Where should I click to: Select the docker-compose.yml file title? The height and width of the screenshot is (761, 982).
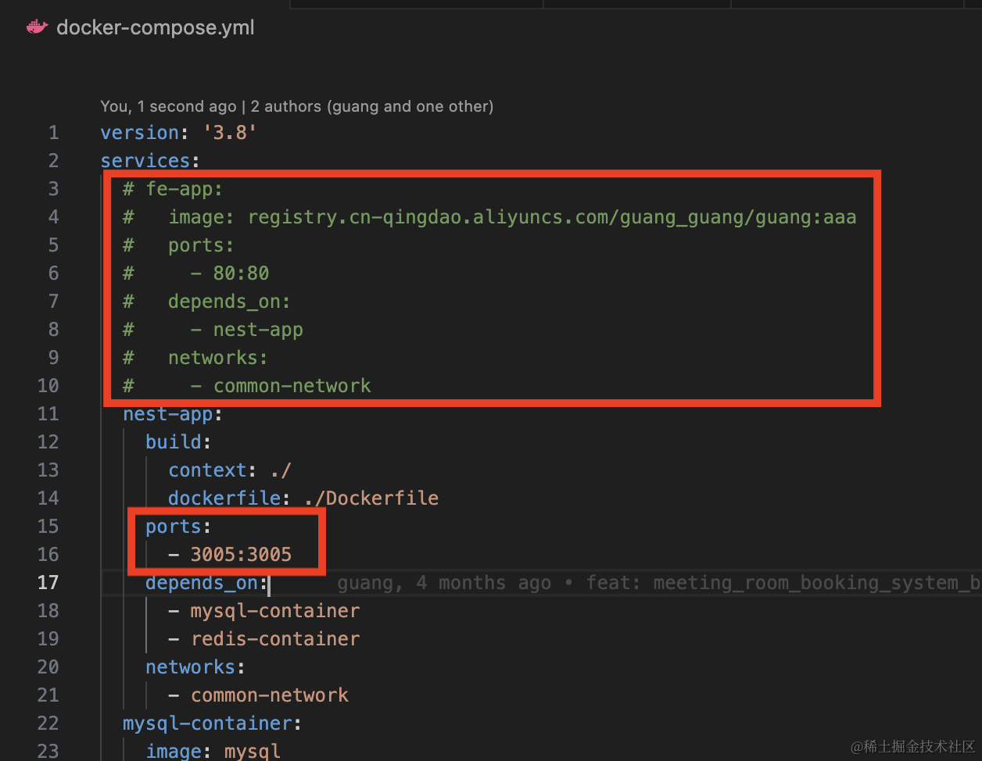pos(156,28)
